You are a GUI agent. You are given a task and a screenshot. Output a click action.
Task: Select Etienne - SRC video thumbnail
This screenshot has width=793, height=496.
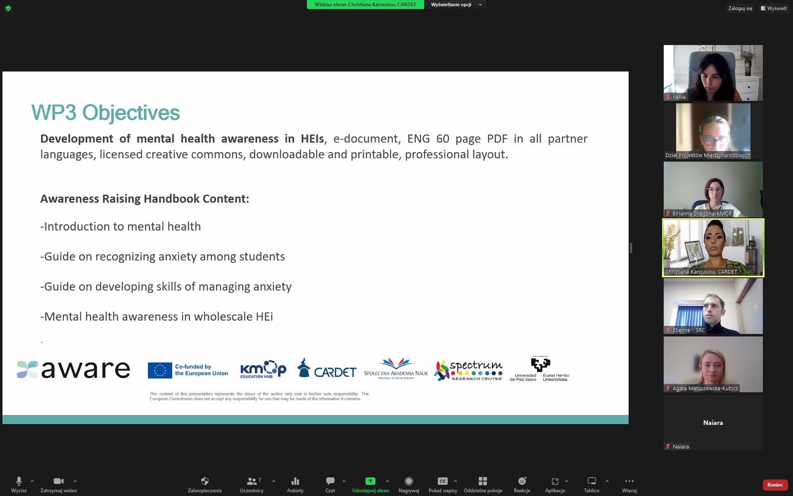[x=713, y=306]
